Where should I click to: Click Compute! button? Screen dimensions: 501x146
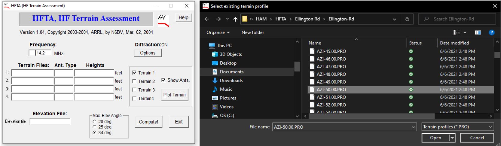pos(148,122)
